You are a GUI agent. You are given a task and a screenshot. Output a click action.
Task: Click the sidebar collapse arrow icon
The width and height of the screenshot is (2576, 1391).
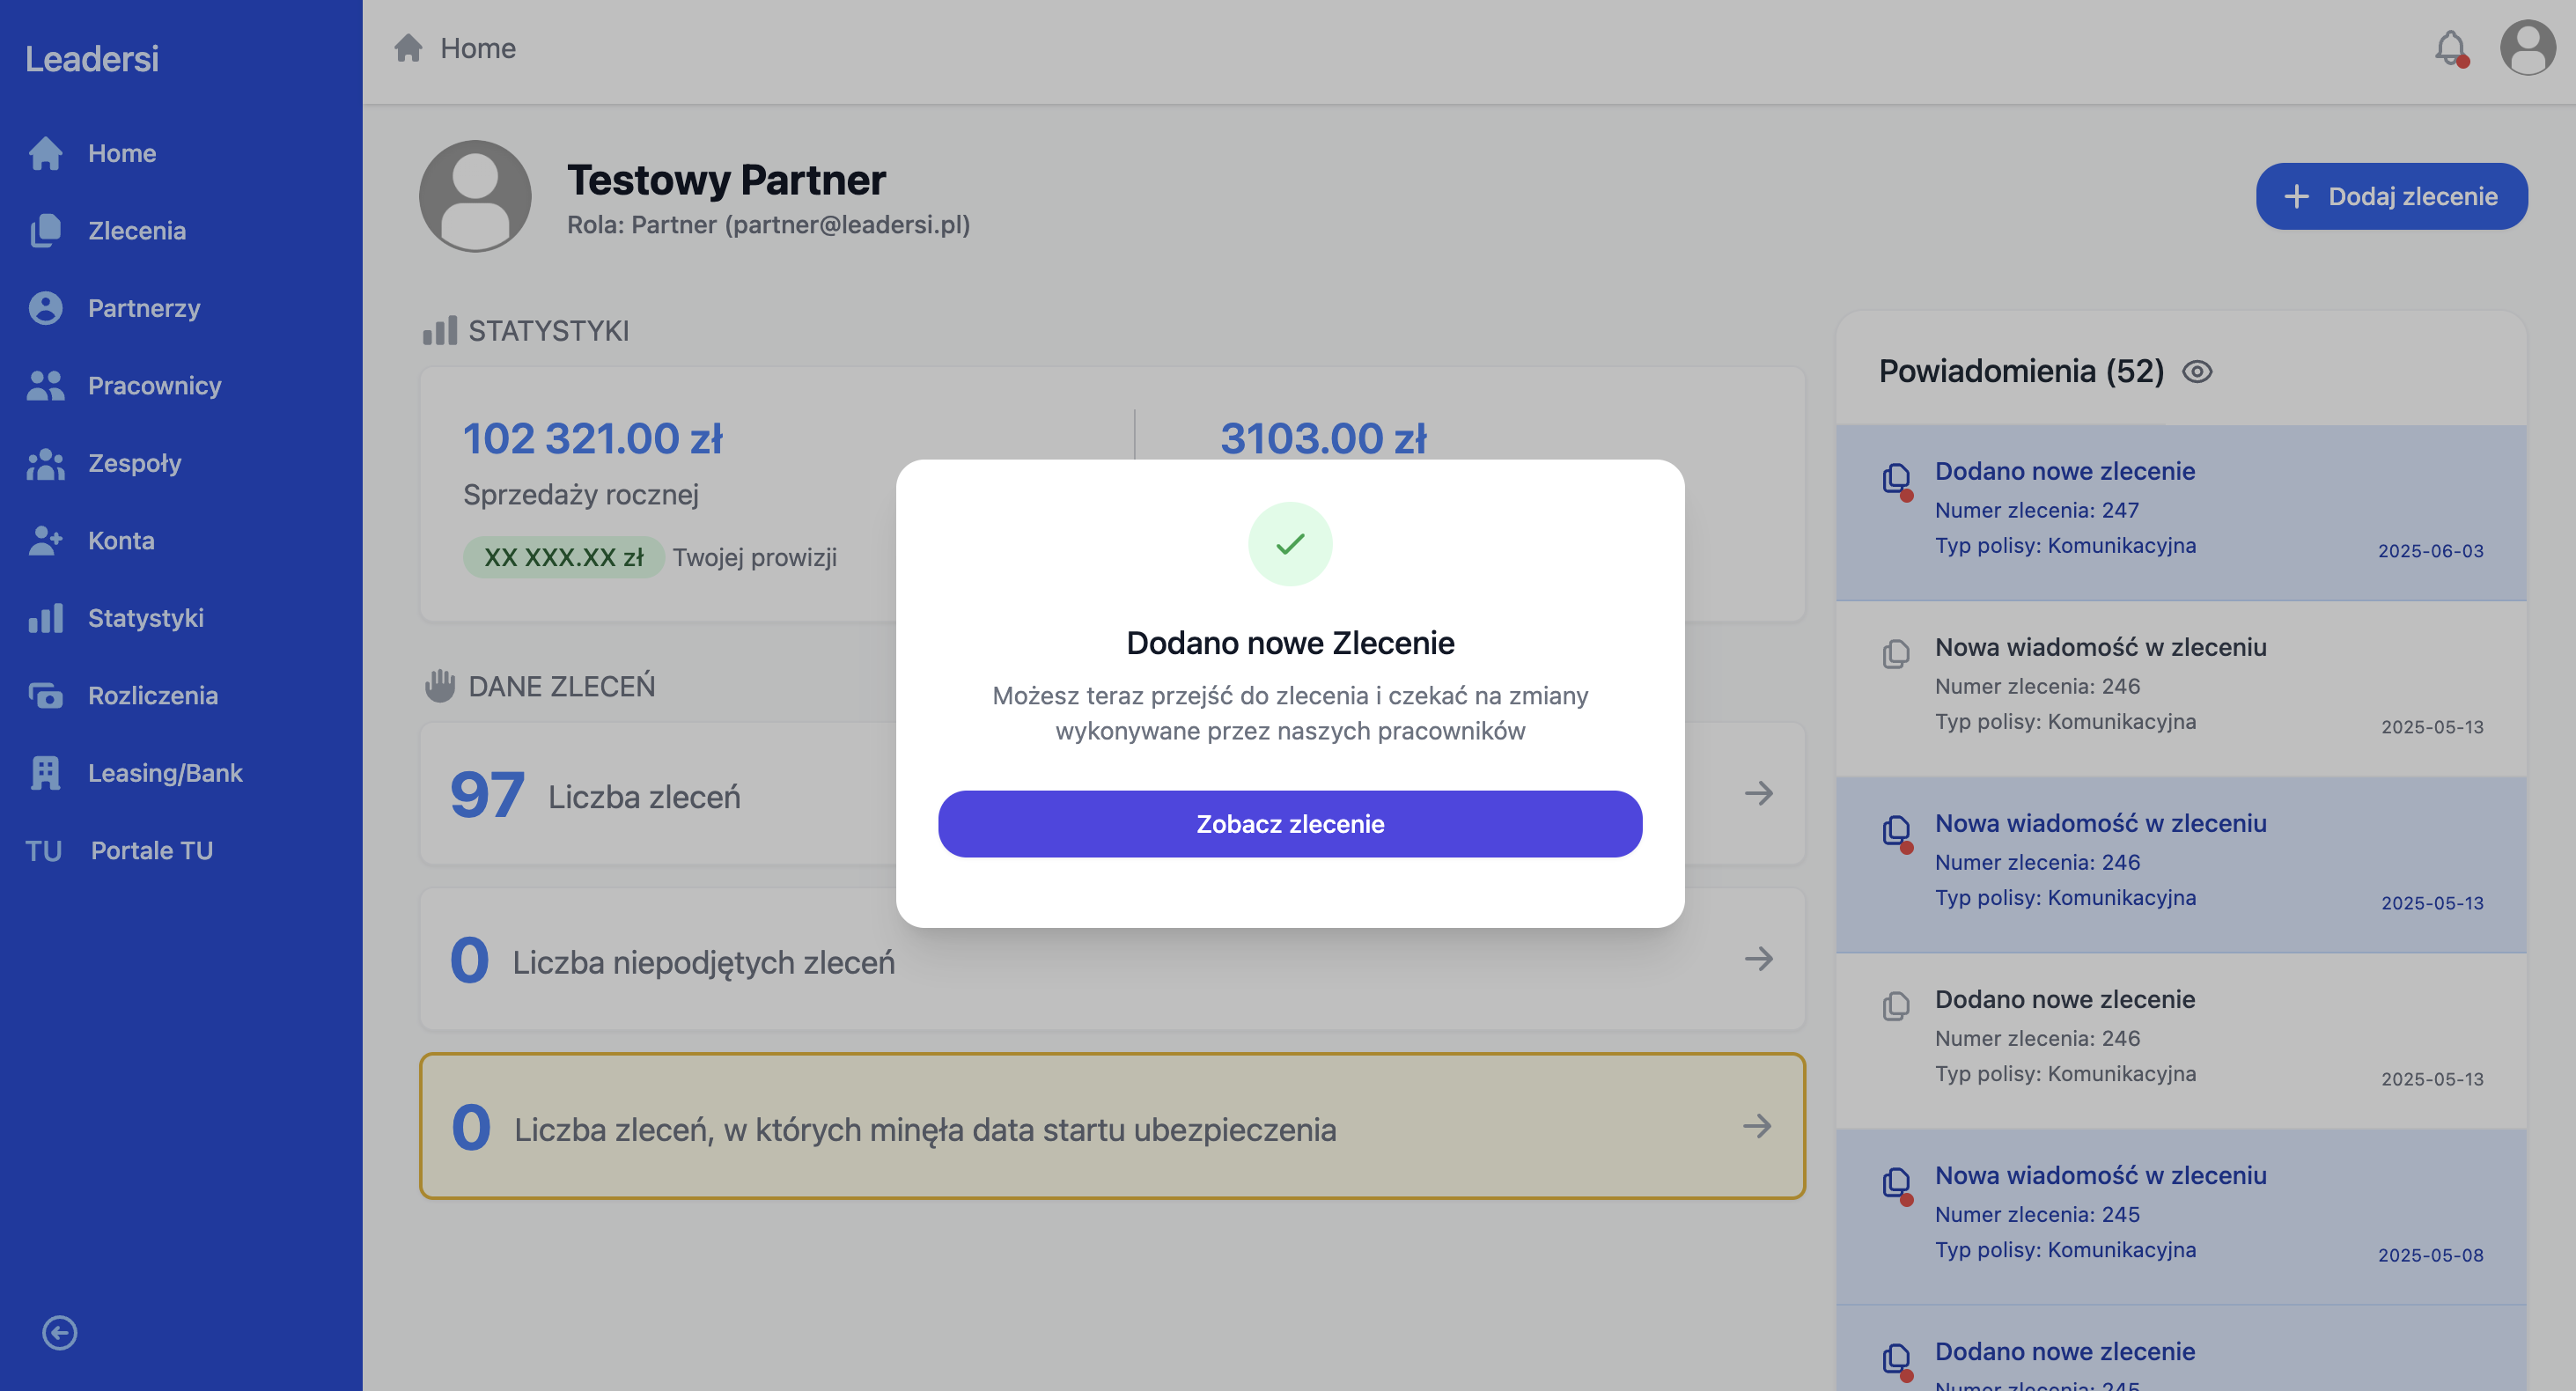click(x=60, y=1332)
